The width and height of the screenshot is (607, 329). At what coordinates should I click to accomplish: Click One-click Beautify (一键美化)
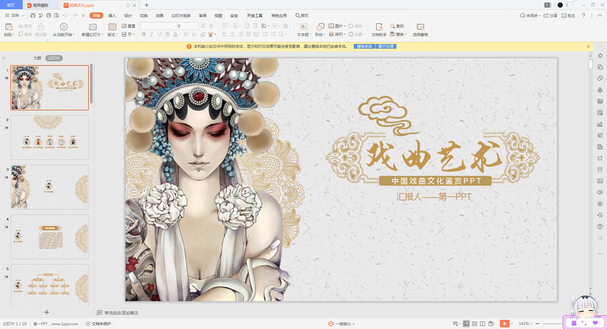pos(341,324)
